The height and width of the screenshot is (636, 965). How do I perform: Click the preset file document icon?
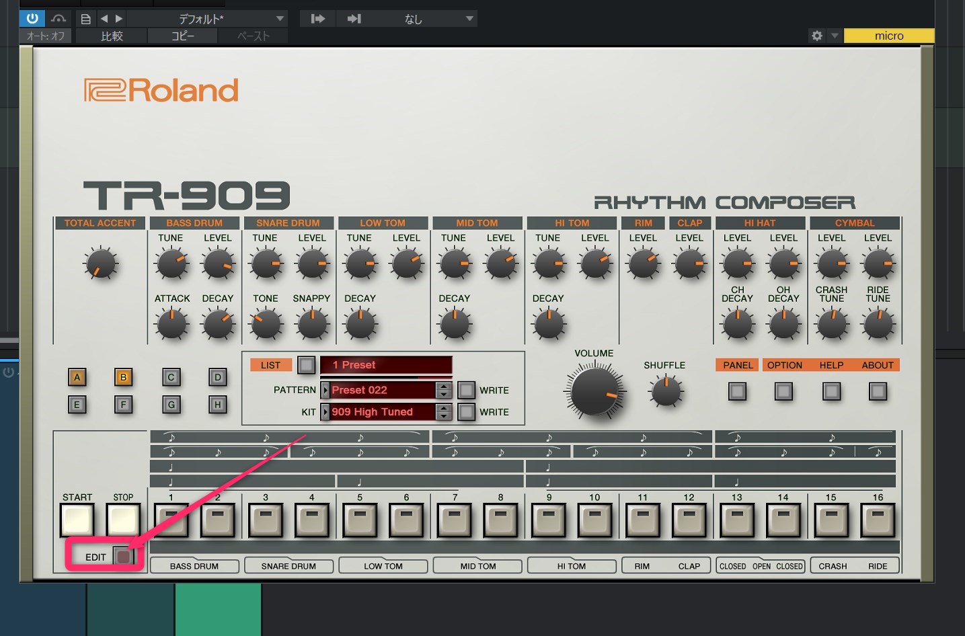point(85,19)
